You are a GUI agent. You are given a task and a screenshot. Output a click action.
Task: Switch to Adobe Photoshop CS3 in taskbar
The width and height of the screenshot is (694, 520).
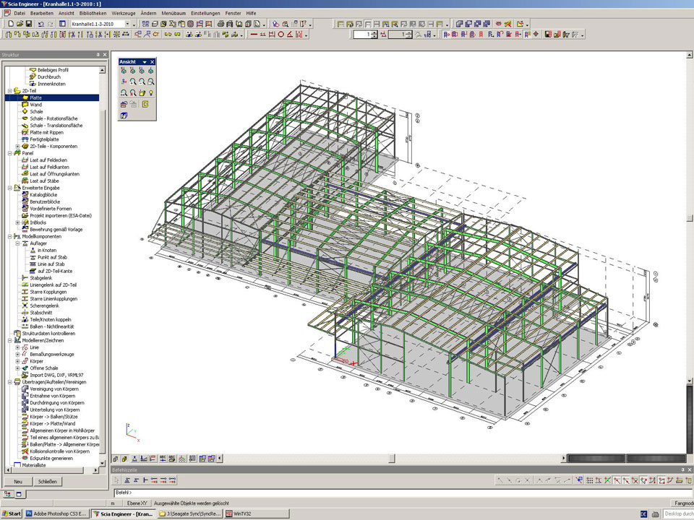pyautogui.click(x=56, y=513)
